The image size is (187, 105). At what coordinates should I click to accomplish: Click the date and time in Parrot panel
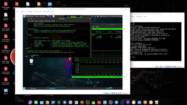pos(108,16)
